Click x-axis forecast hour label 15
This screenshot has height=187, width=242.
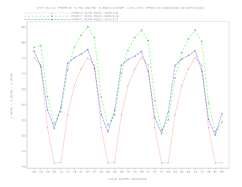(x=68, y=172)
